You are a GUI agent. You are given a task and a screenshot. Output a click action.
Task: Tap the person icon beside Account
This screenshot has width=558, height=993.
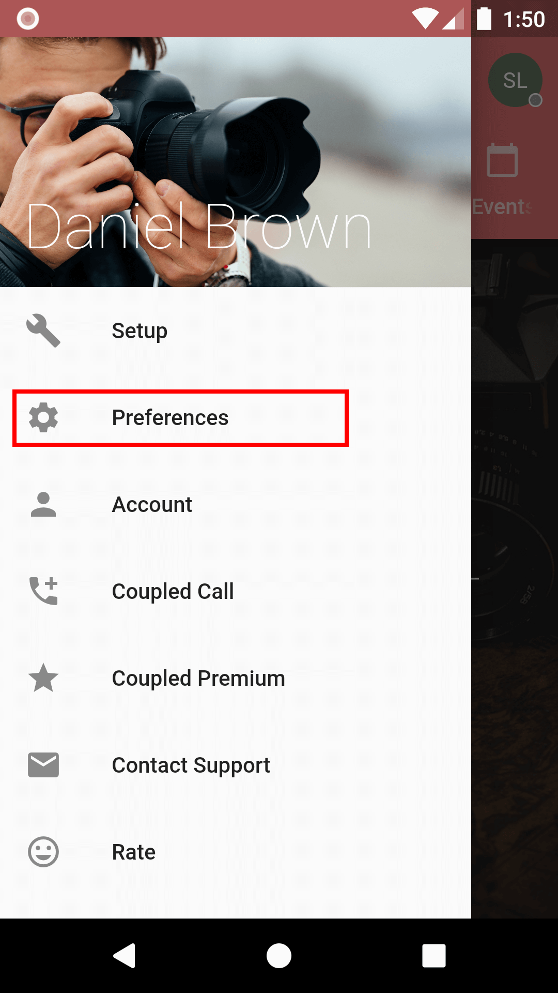point(43,504)
